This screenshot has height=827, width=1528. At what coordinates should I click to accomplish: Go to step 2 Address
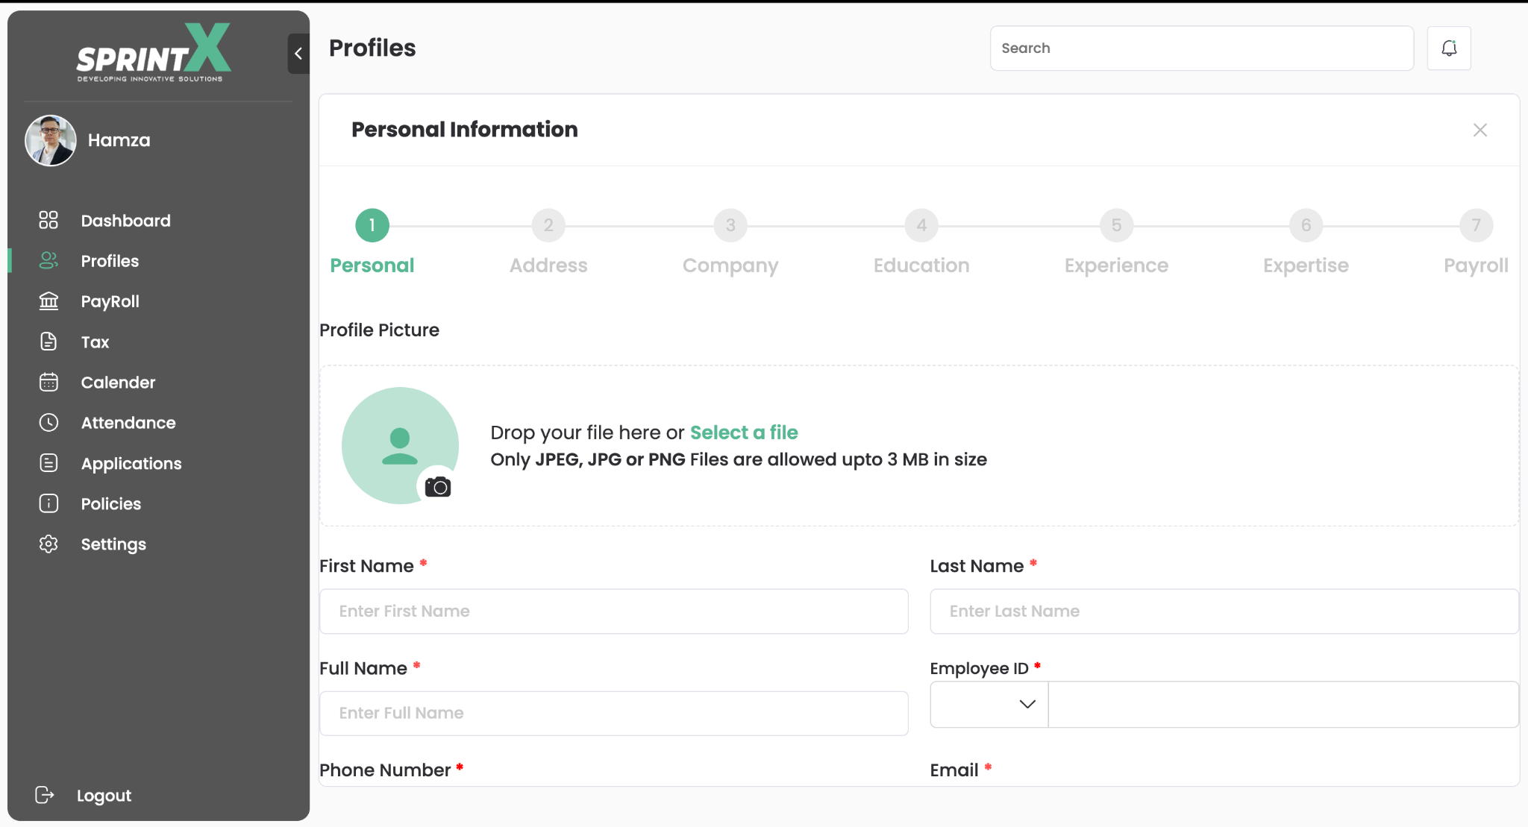(x=548, y=225)
